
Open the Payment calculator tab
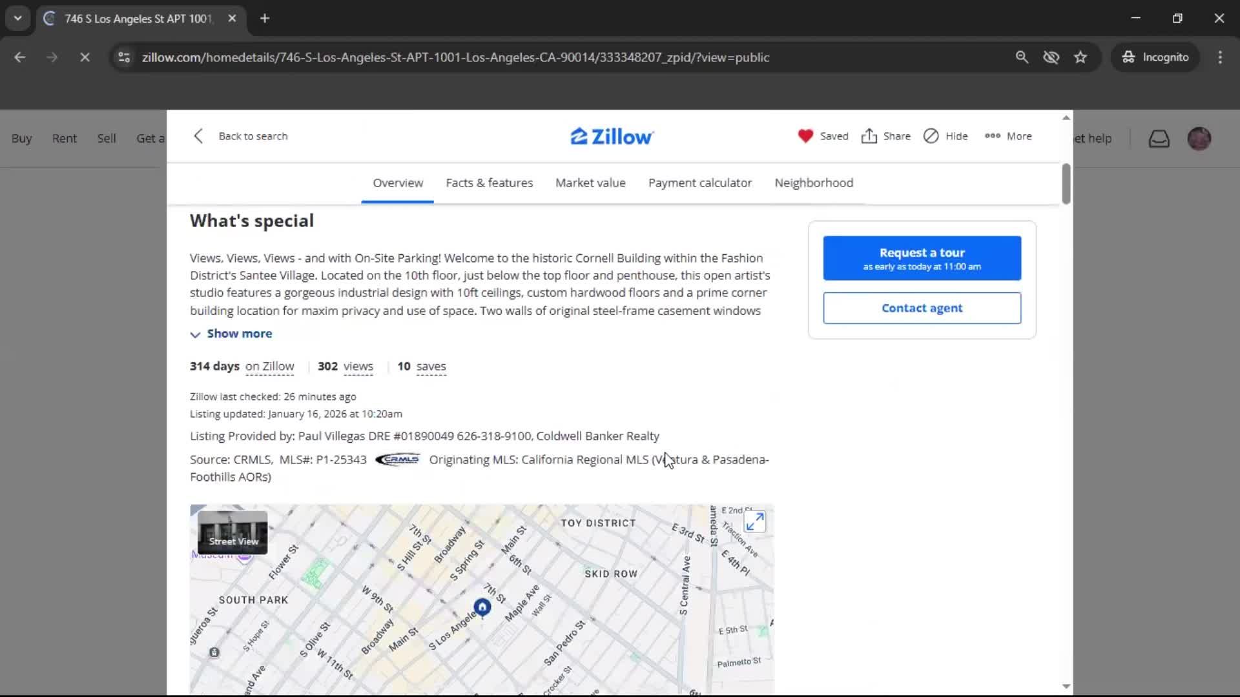(700, 183)
